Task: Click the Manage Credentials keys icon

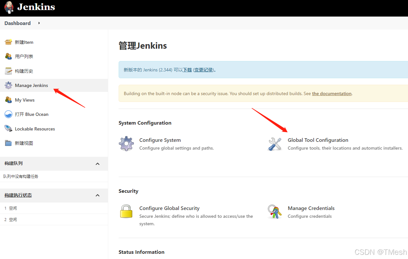Action: pyautogui.click(x=275, y=212)
